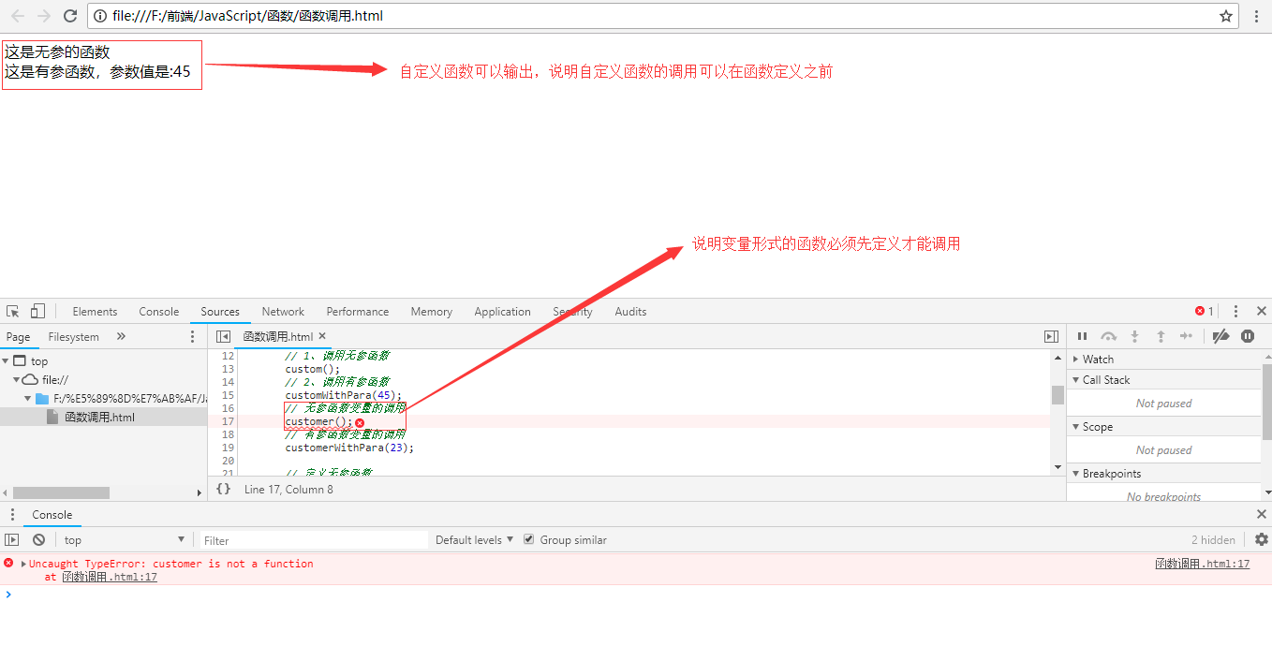Click the step icon in debugger toolbar

1187,336
